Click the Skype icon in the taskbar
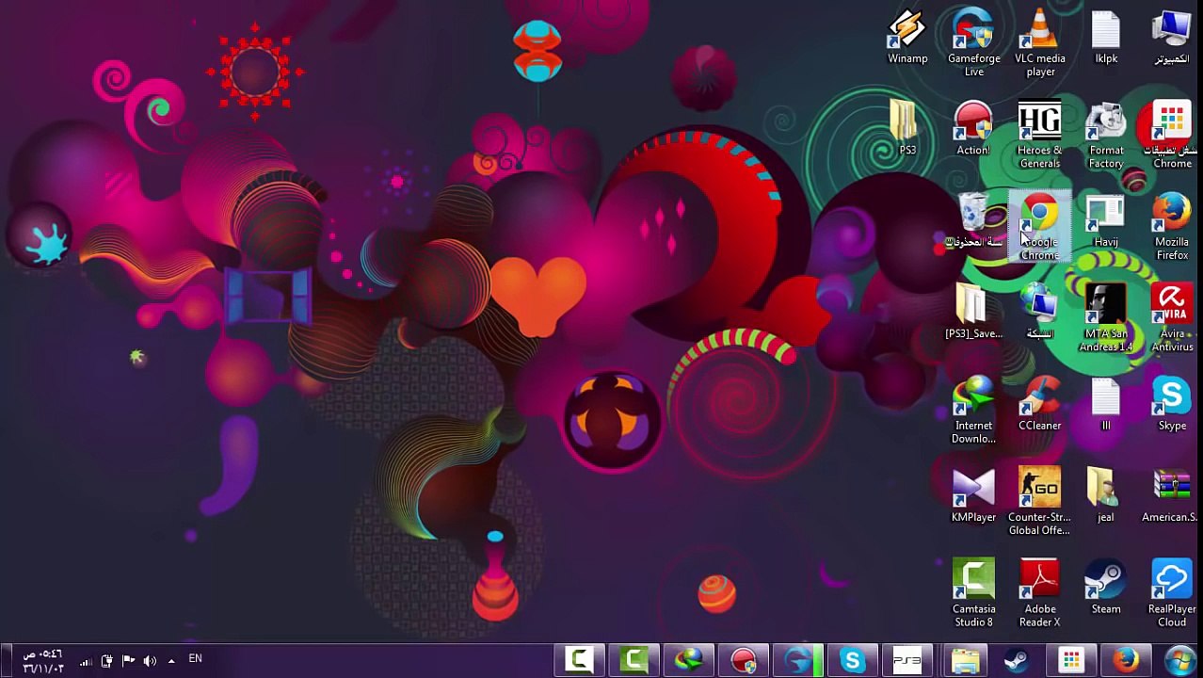1203x678 pixels. (852, 661)
